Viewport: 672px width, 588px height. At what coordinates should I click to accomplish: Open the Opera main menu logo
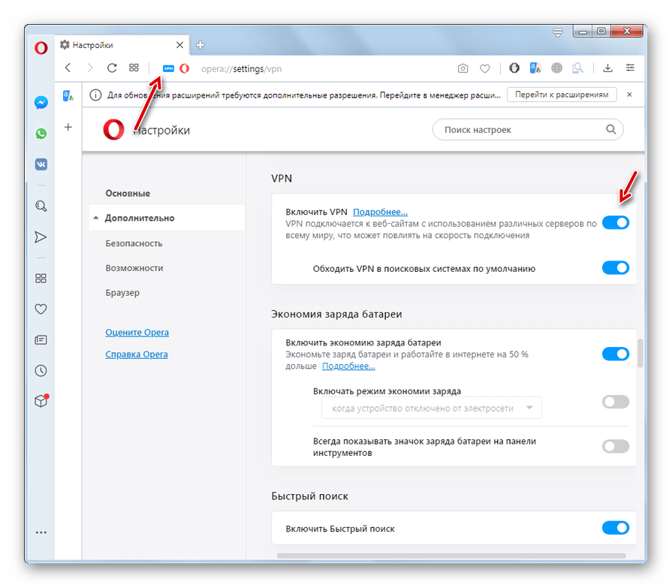(41, 47)
